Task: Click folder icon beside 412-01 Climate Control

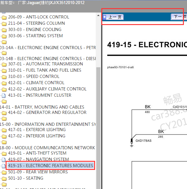Action: [4, 84]
